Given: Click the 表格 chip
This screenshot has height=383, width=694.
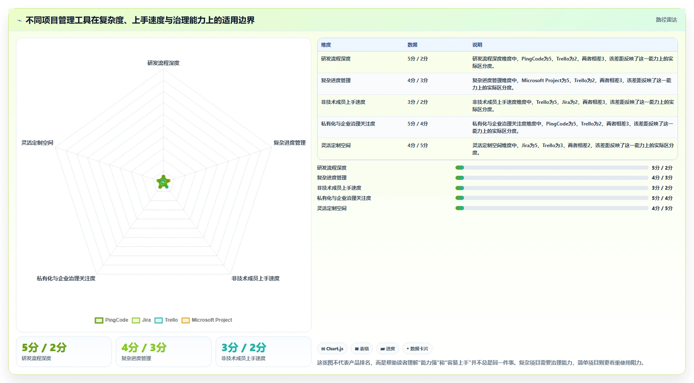Looking at the screenshot, I should 362,349.
